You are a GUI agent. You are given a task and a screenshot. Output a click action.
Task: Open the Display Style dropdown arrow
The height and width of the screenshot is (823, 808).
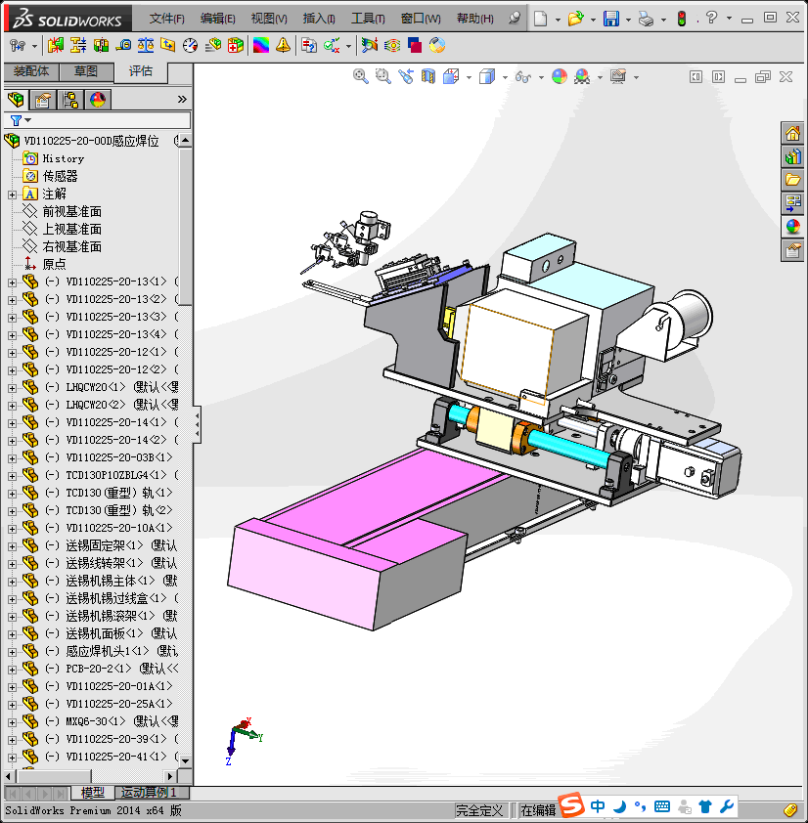(506, 76)
